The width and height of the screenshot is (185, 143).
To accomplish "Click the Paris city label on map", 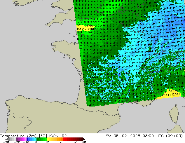I will 110,43.
